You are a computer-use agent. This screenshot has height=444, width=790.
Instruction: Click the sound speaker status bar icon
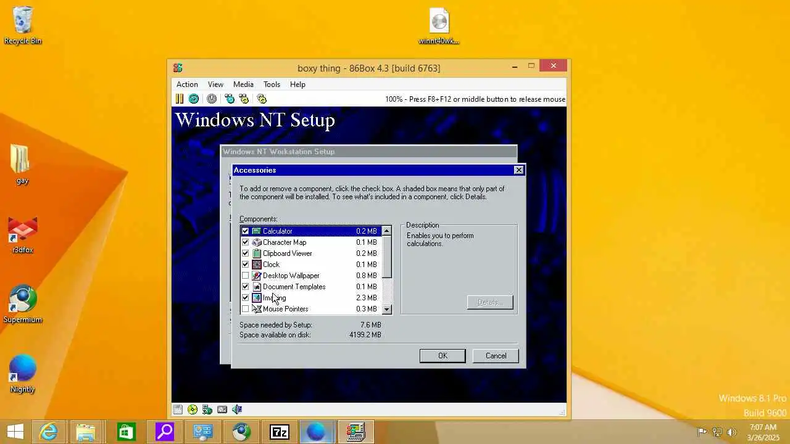[x=237, y=409]
